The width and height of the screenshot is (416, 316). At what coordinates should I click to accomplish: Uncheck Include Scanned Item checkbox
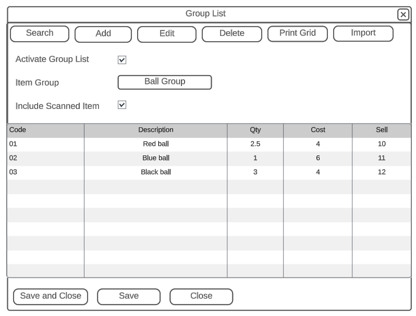click(122, 105)
